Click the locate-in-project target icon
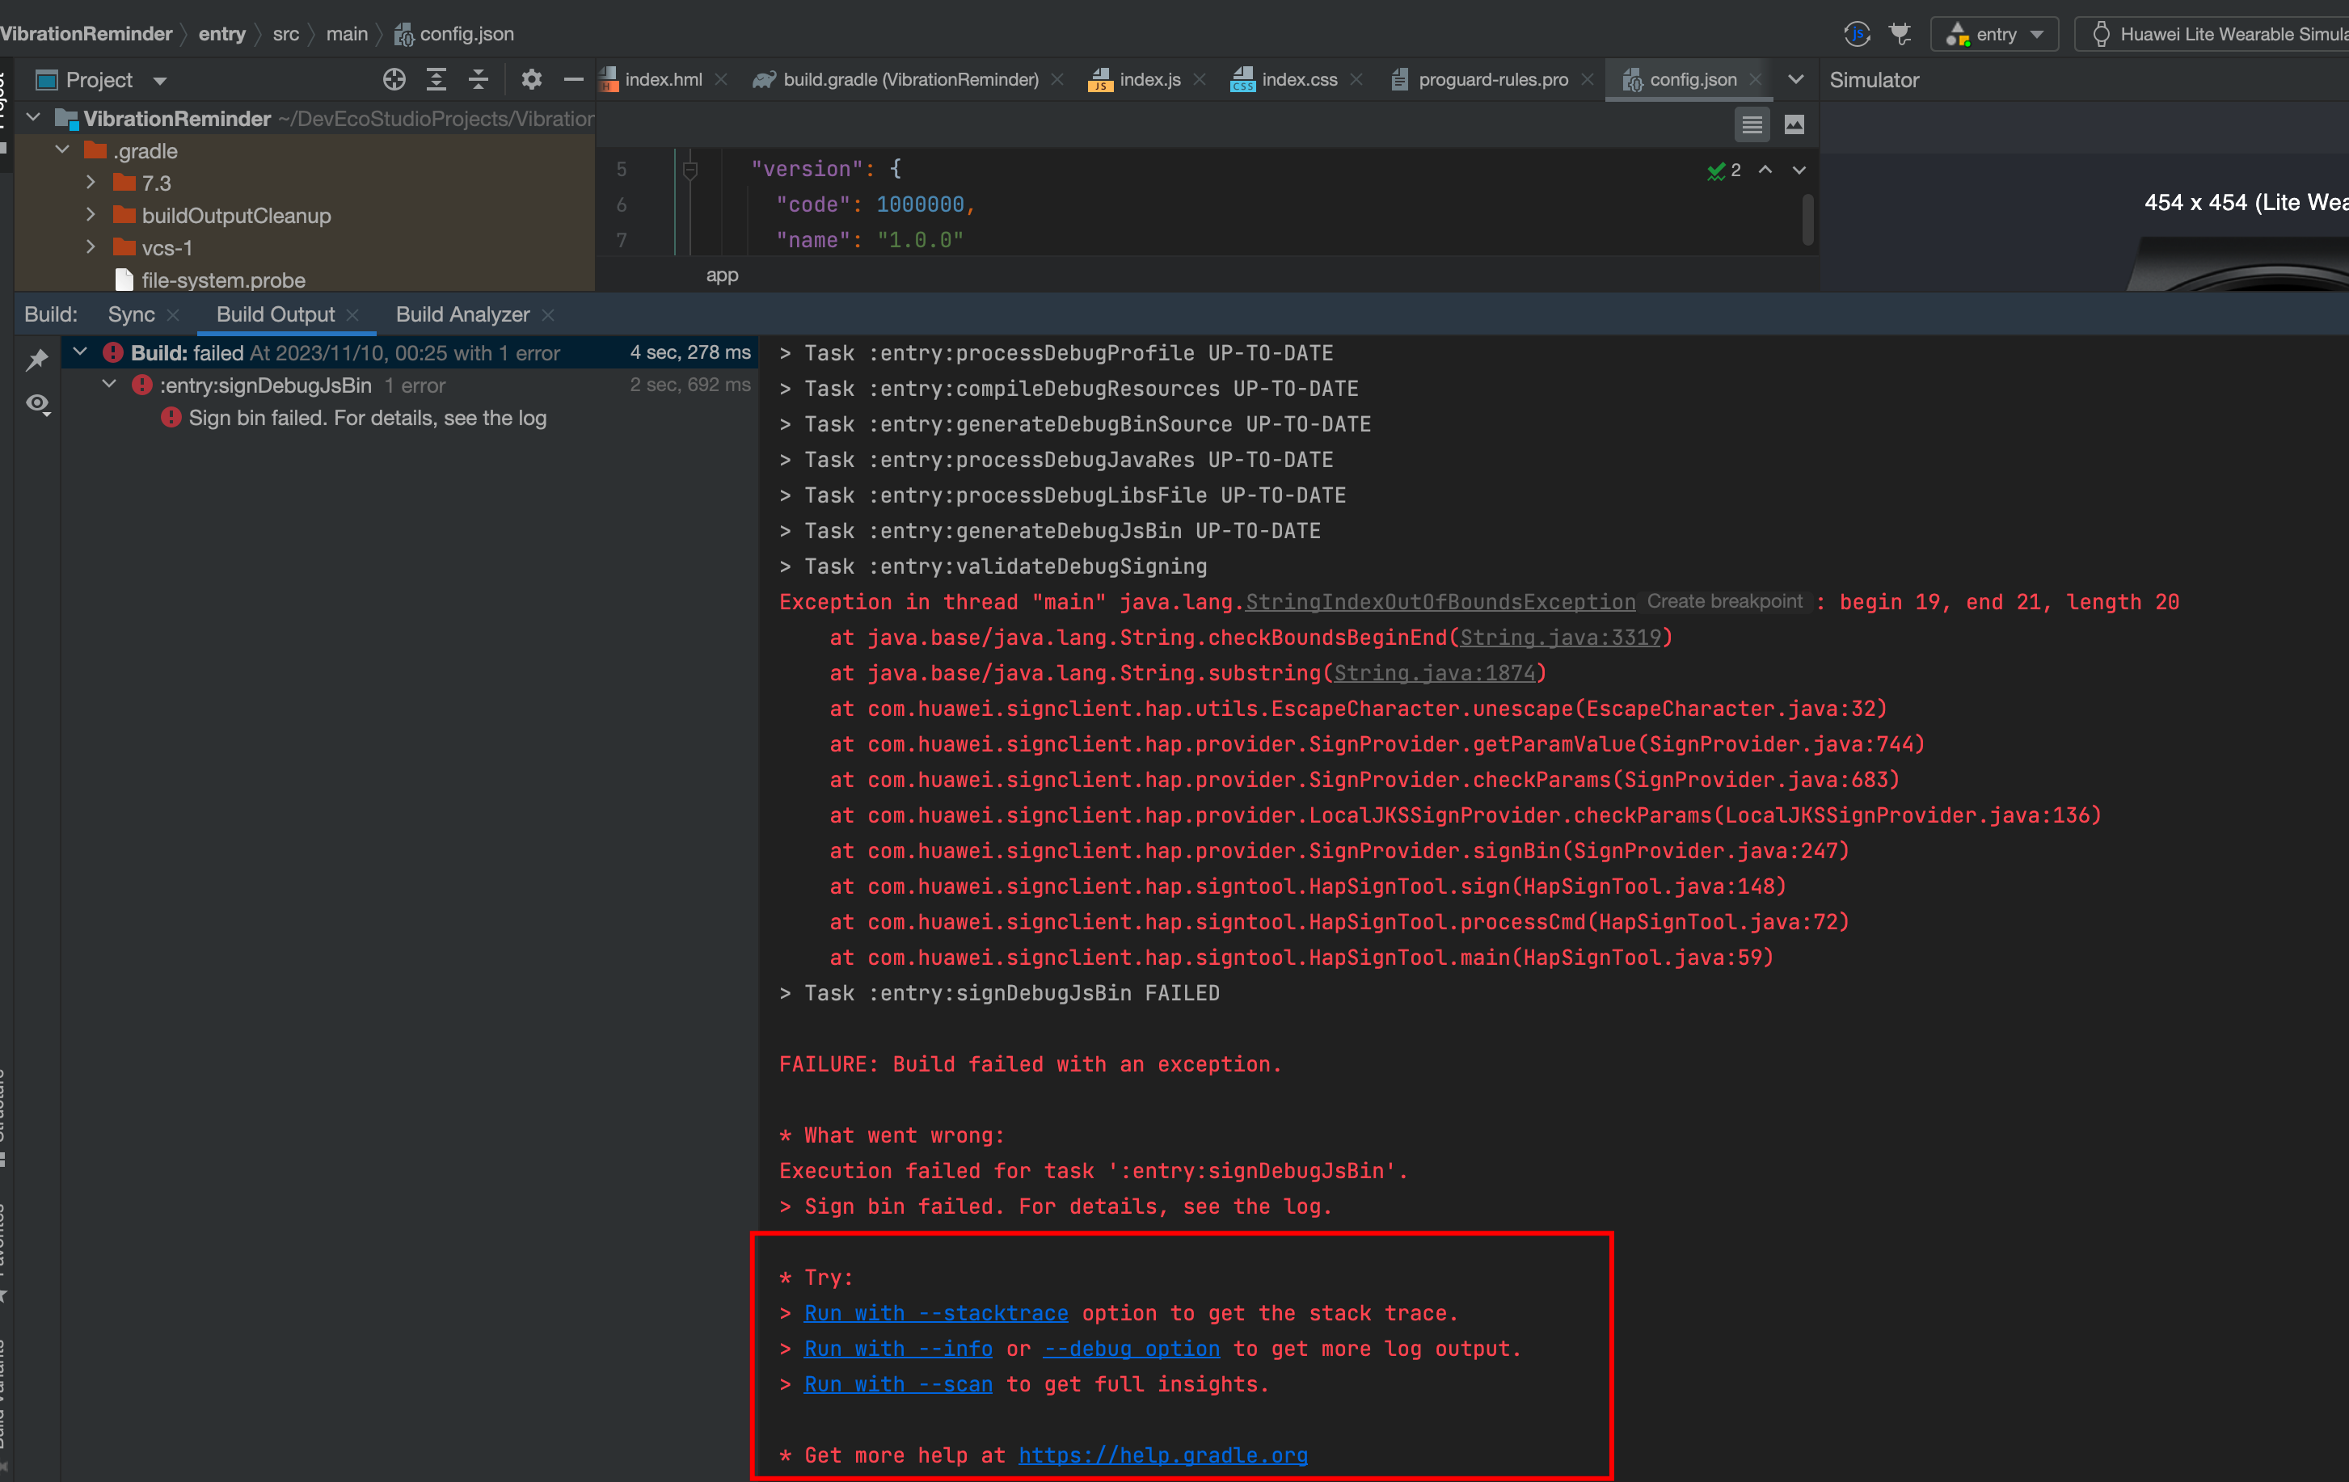This screenshot has height=1482, width=2349. pos(394,80)
